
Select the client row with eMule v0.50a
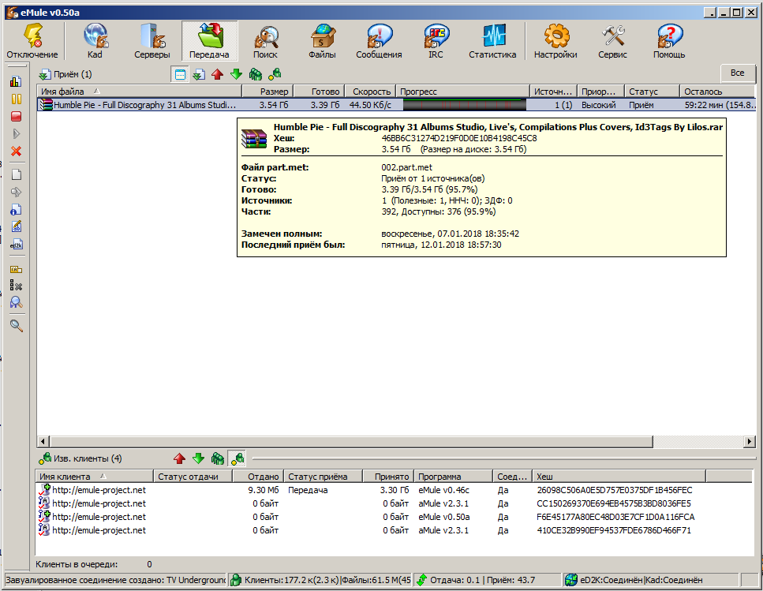[395, 517]
